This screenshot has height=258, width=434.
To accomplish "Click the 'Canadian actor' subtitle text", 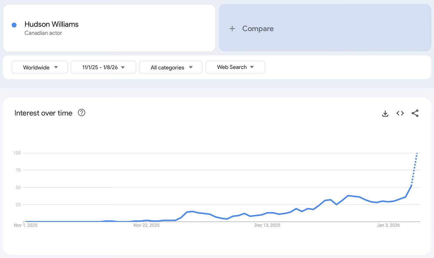I will pos(43,33).
